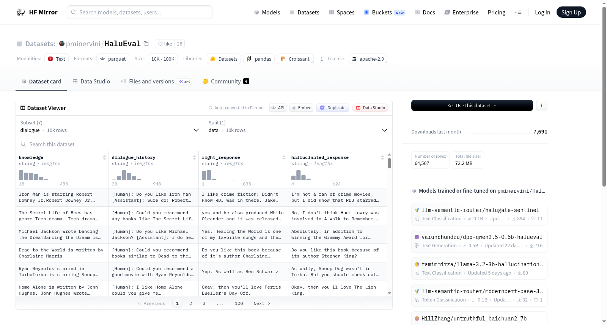Viewport: 607px width, 325px height.
Task: Click the 'Yep. As well as Ben Schwartz' cell
Action: click(x=243, y=272)
